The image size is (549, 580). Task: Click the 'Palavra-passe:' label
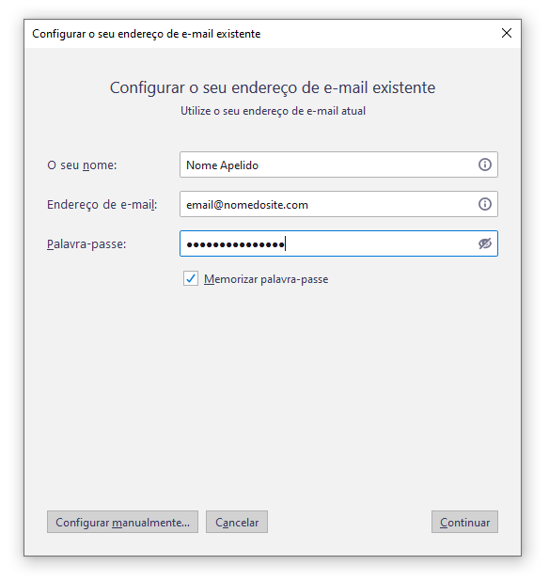coord(86,244)
